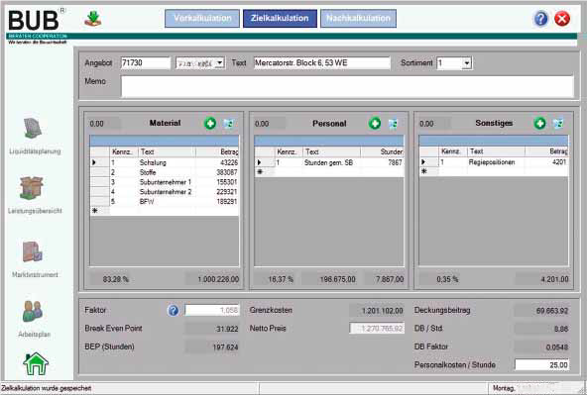Image resolution: width=587 pixels, height=395 pixels.
Task: Click the red close icon
Action: [x=562, y=18]
